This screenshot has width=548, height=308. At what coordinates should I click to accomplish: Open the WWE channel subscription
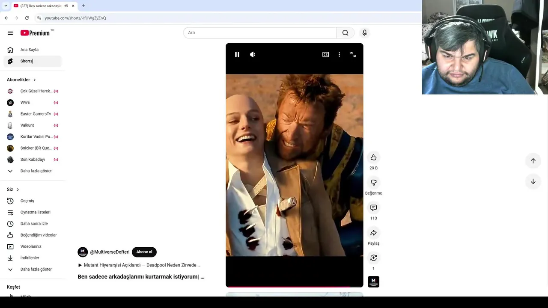[33, 103]
